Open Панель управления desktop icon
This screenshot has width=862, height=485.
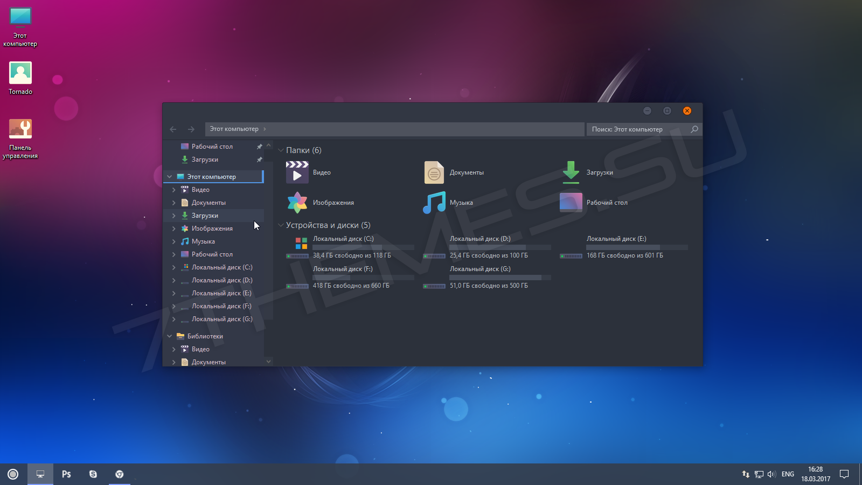pos(20,138)
